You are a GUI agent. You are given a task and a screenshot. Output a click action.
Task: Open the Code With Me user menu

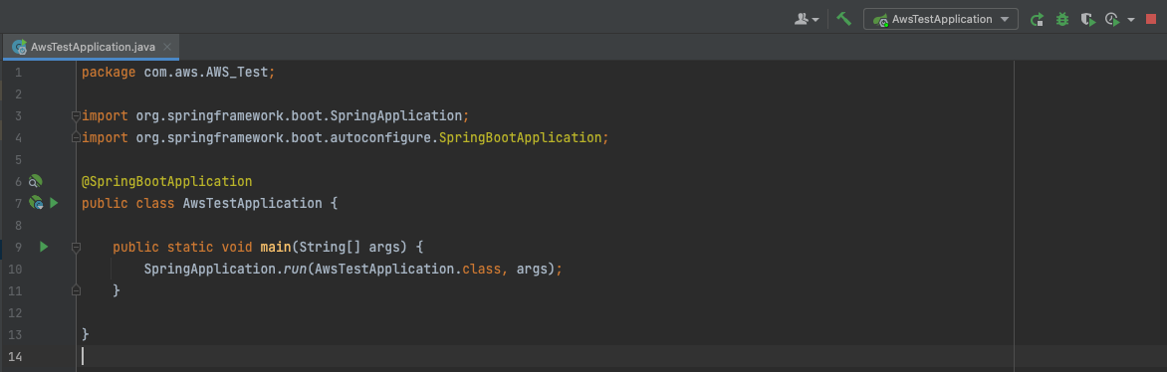pyautogui.click(x=806, y=19)
